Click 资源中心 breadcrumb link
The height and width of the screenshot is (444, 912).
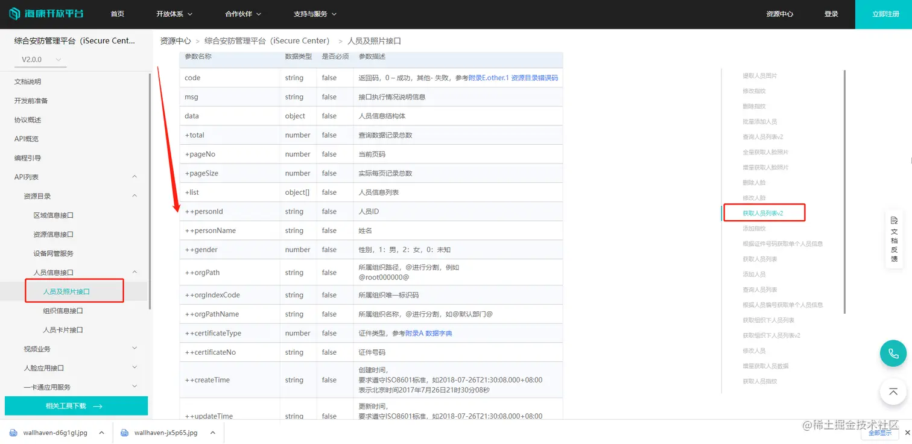(x=176, y=41)
